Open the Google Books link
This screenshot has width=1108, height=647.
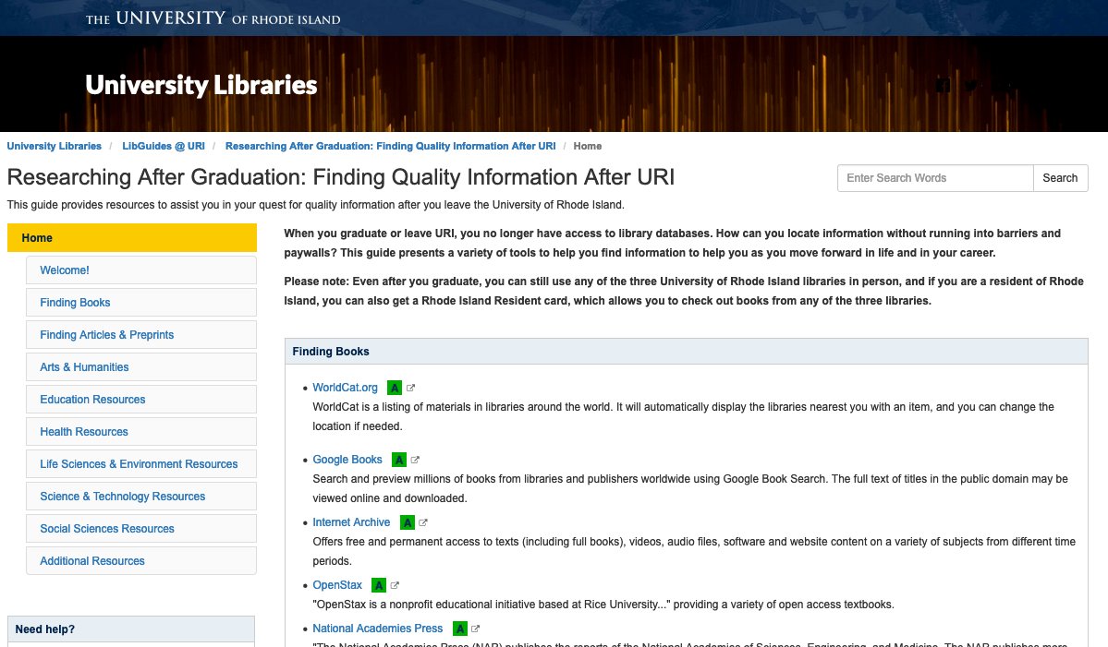pyautogui.click(x=347, y=460)
